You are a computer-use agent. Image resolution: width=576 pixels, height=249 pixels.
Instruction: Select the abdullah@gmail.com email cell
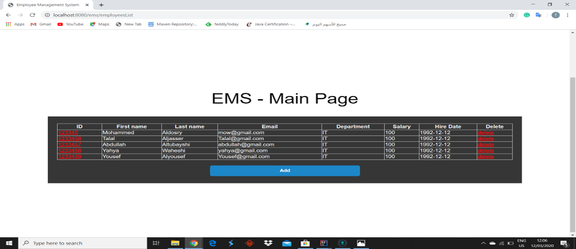(x=270, y=145)
